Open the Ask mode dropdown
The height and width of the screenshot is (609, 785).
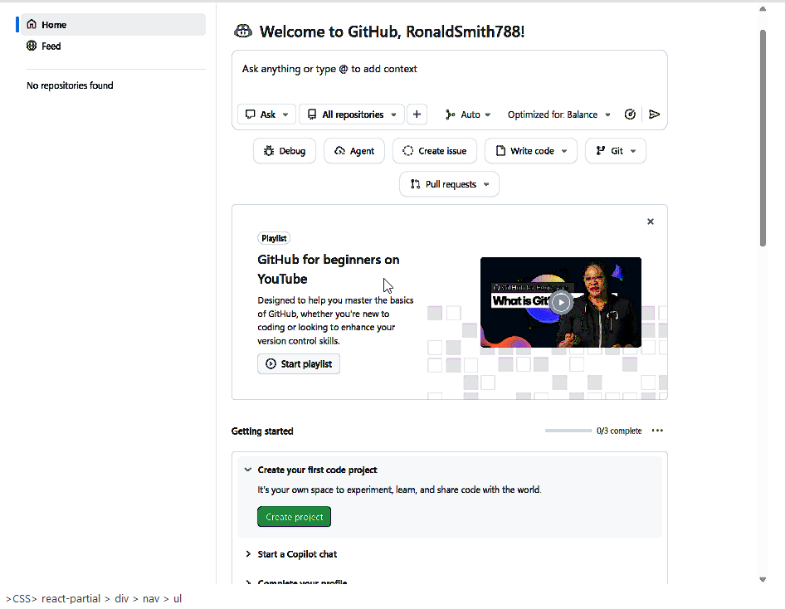coord(266,114)
